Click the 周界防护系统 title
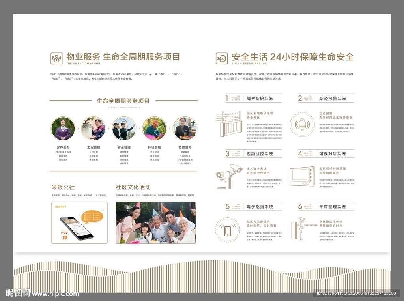Image resolution: width=404 pixels, height=301 pixels. [260, 99]
